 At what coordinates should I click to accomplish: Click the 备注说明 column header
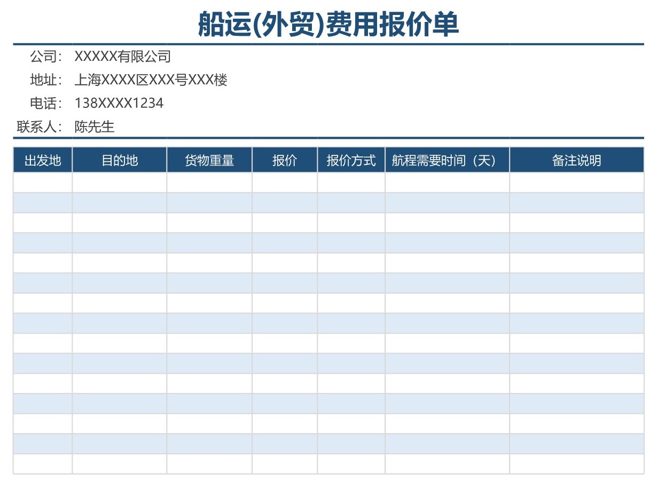point(576,160)
